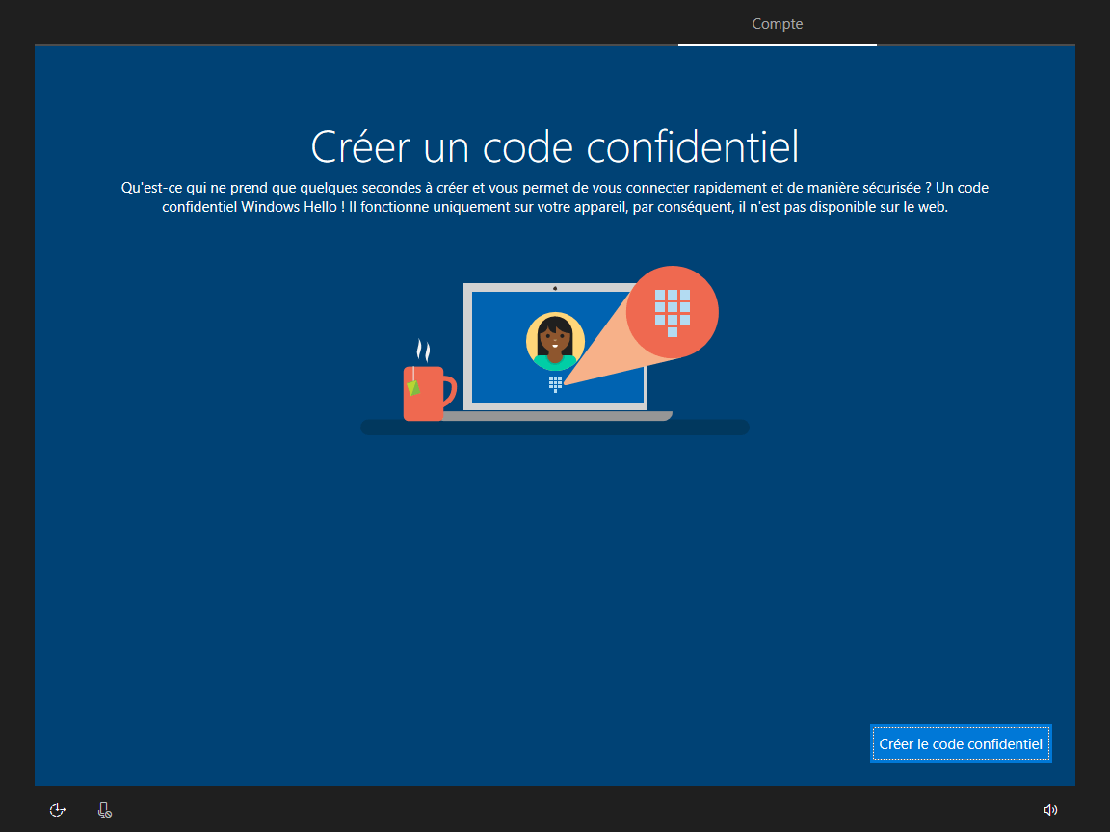Open the Ease of Access options icon
1110x832 pixels.
[58, 809]
